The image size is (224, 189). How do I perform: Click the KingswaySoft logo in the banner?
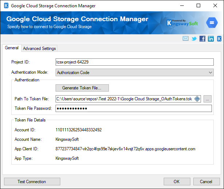182,23
